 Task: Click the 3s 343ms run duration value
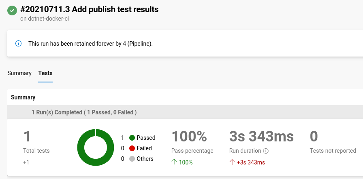click(x=261, y=137)
